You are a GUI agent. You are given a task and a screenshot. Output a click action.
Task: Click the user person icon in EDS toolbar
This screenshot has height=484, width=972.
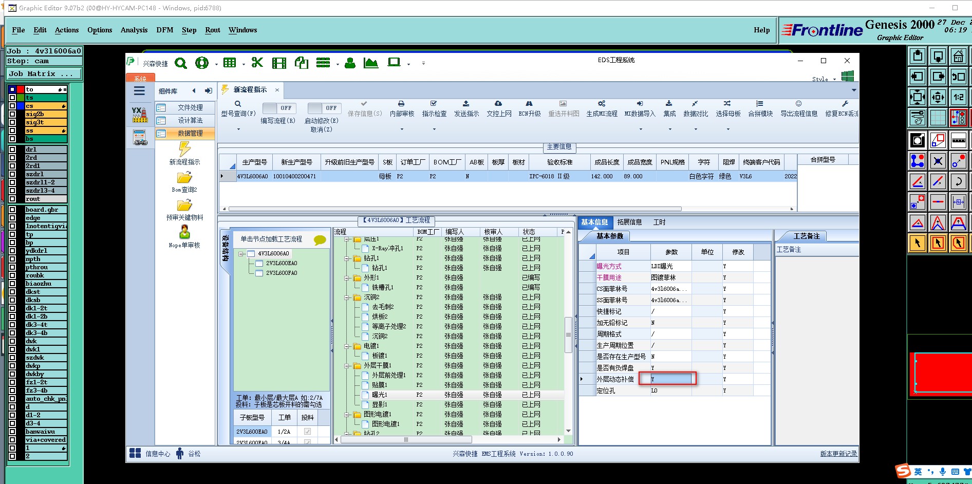point(350,63)
